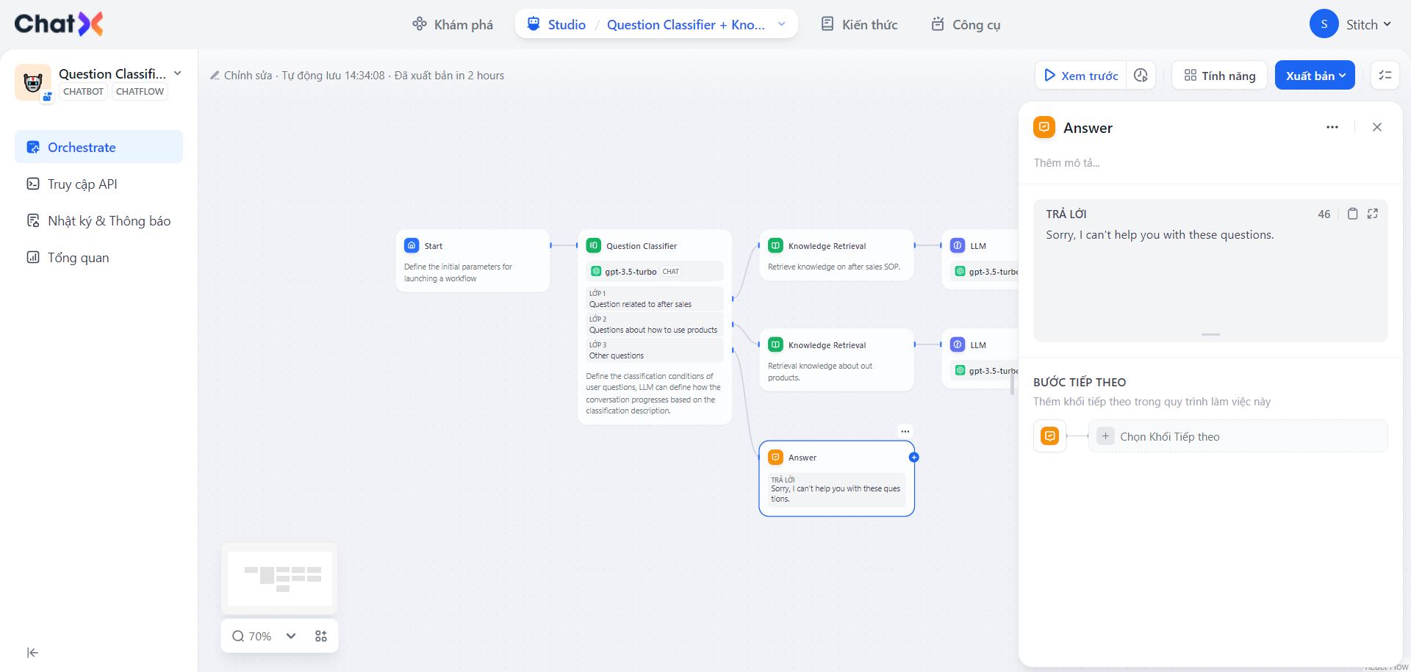The height and width of the screenshot is (672, 1411).
Task: Click the workflow minimap thumbnail
Action: (x=280, y=578)
